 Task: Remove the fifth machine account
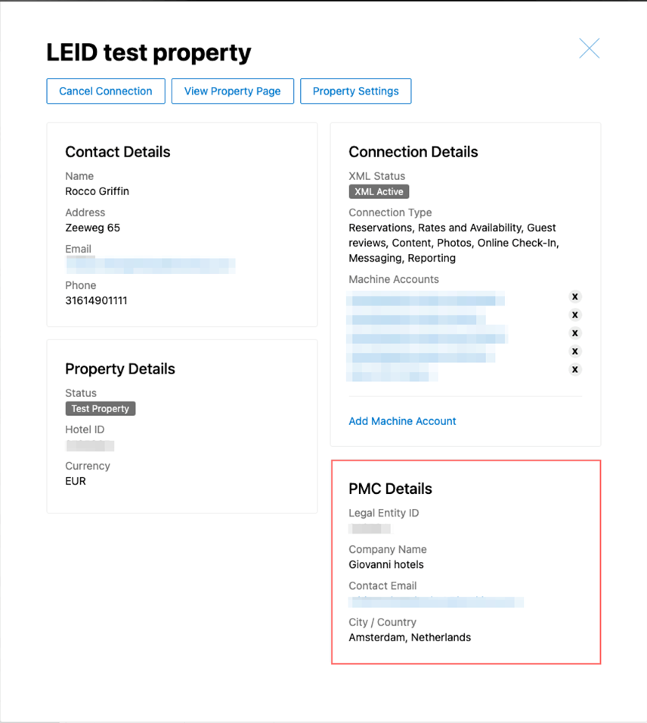574,369
